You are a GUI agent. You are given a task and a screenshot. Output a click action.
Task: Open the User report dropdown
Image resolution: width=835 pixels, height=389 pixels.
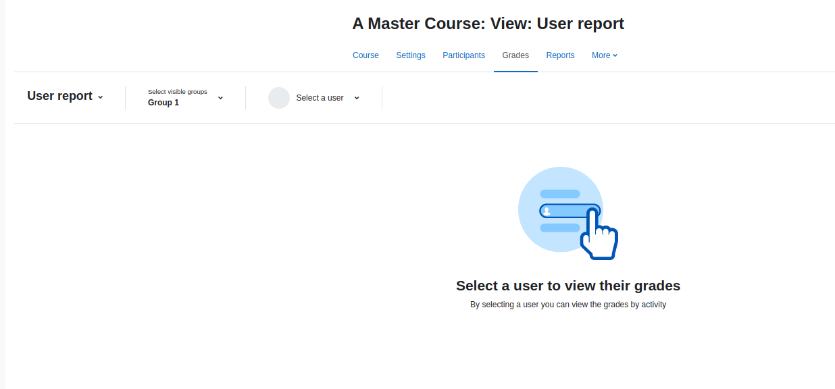click(66, 97)
